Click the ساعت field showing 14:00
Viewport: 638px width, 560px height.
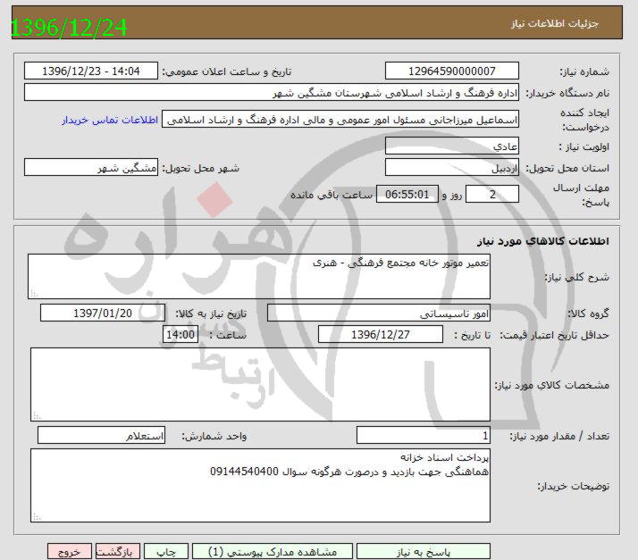click(x=180, y=334)
